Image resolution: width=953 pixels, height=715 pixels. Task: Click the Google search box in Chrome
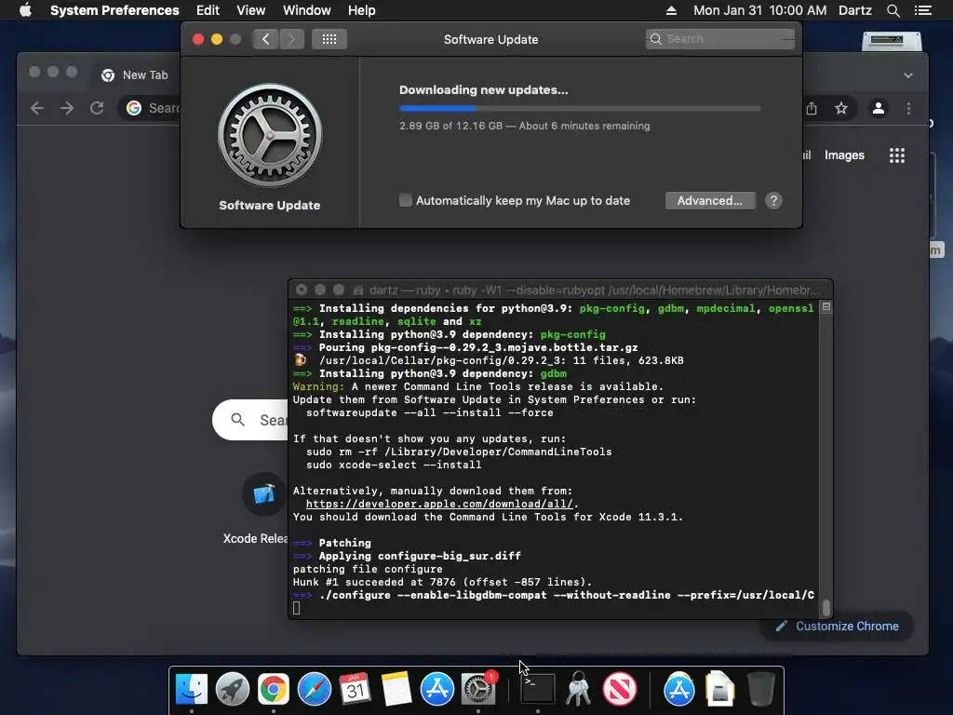click(250, 420)
